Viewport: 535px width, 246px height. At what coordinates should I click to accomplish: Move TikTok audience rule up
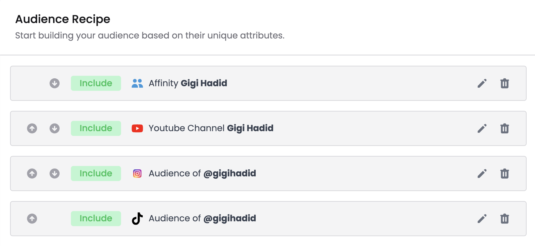(32, 218)
